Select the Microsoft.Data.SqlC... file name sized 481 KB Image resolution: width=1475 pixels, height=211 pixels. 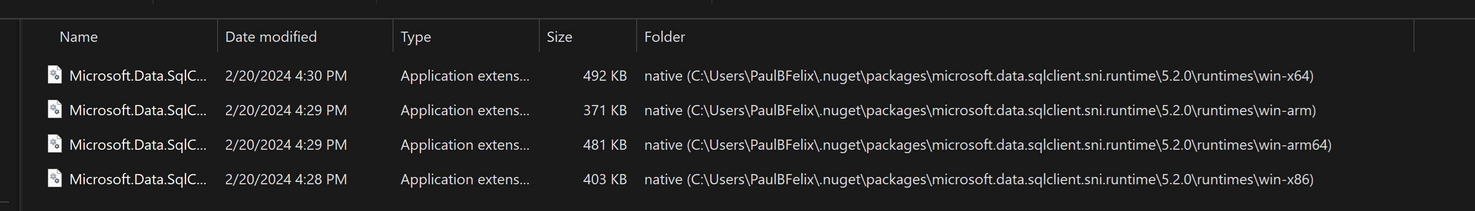(x=137, y=145)
